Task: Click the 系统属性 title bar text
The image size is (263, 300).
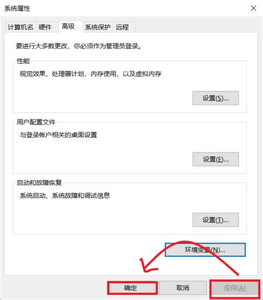Action: [x=17, y=9]
